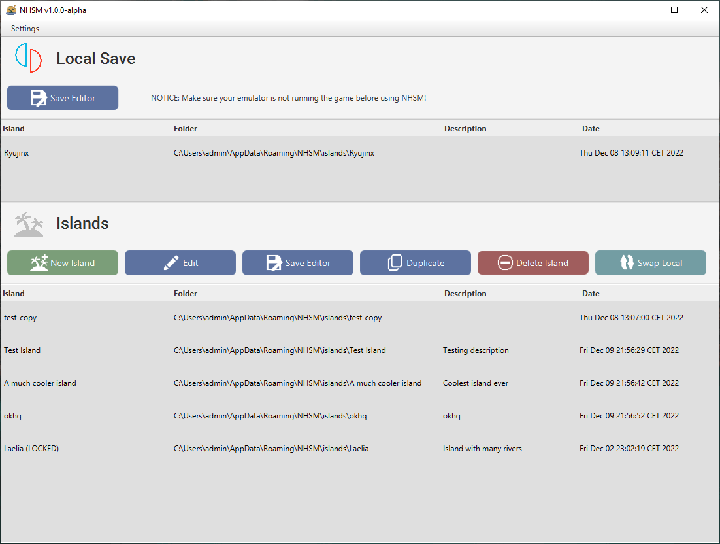Click the minus circle Delete Island icon

(x=505, y=263)
